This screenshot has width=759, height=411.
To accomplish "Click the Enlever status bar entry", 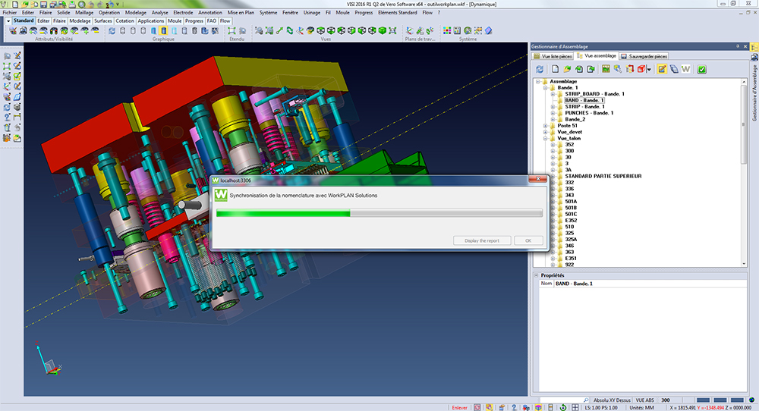I will [459, 408].
